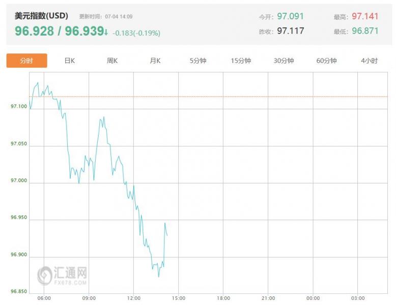396x305 pixels.
Task: Click the 97.000 price axis label
Action: pyautogui.click(x=19, y=181)
